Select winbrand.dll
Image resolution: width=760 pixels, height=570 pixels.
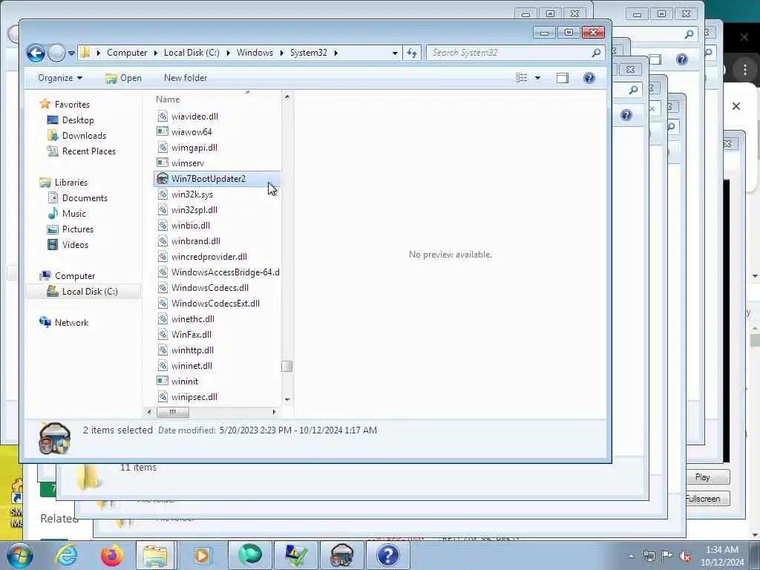(x=195, y=241)
